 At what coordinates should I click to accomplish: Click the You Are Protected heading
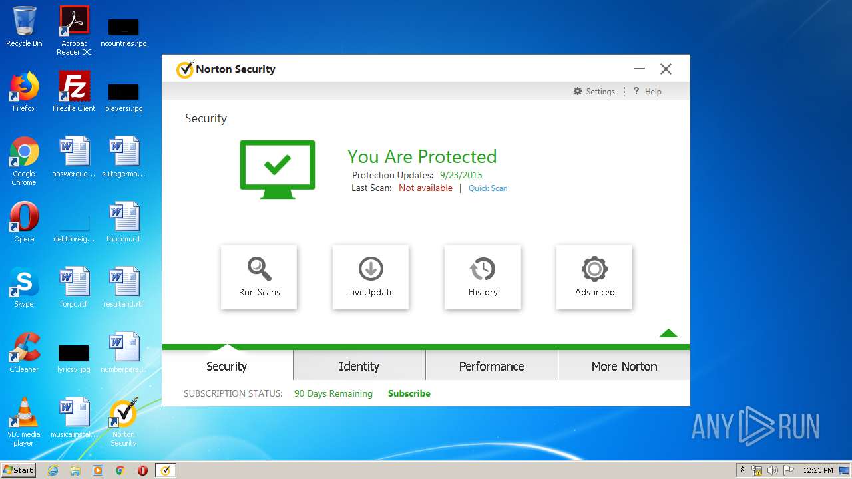pos(422,156)
